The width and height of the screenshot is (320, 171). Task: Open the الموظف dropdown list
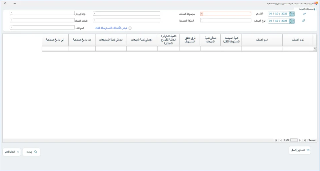[x=12, y=27]
